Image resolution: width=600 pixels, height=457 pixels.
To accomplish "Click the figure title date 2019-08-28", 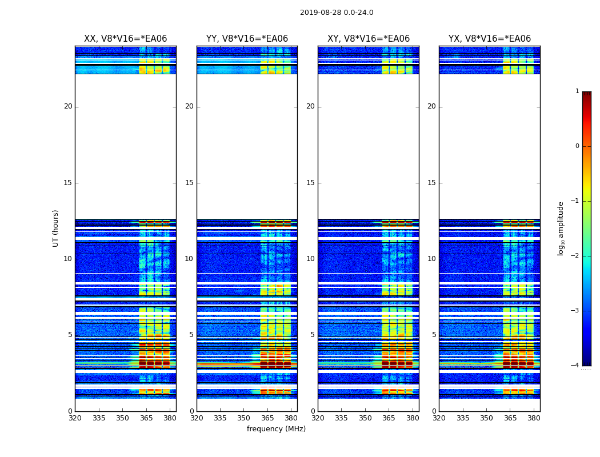I will (x=336, y=13).
